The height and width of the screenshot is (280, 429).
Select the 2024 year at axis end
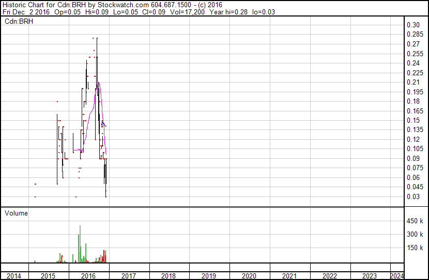pyautogui.click(x=396, y=276)
